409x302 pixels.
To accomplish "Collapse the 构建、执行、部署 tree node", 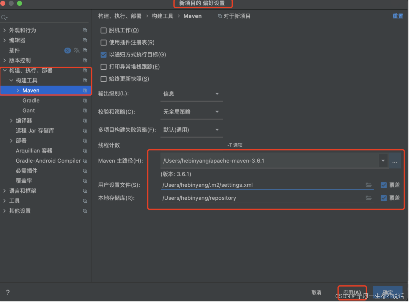I will (x=4, y=70).
